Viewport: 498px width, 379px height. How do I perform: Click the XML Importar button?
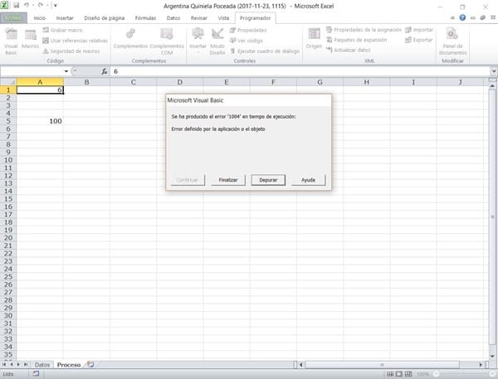[x=419, y=30]
